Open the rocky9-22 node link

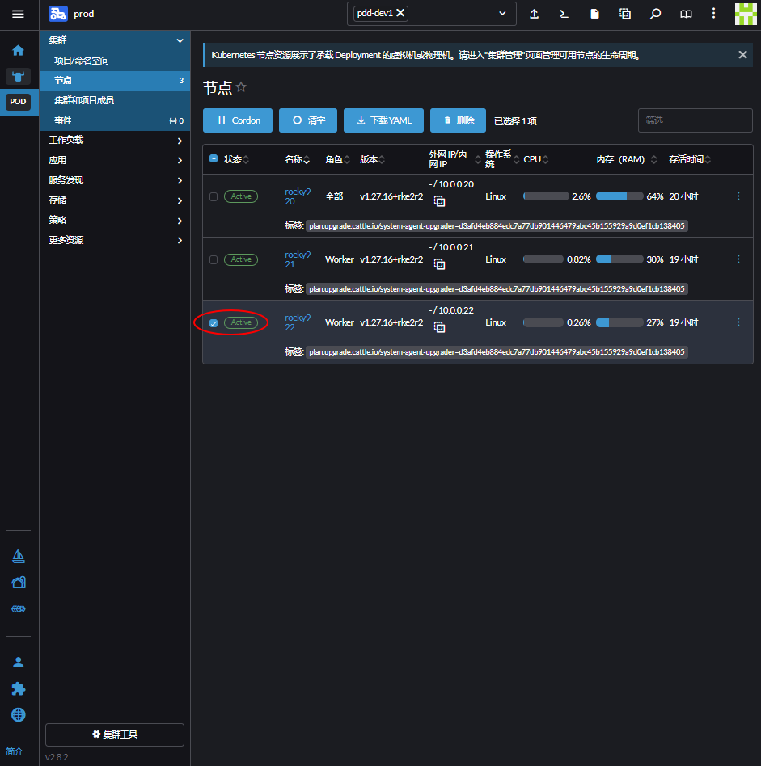click(299, 322)
